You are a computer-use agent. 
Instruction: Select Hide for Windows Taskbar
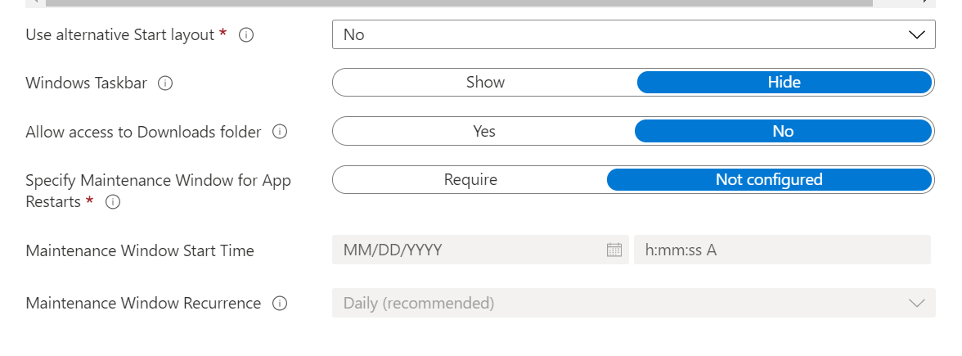(784, 83)
